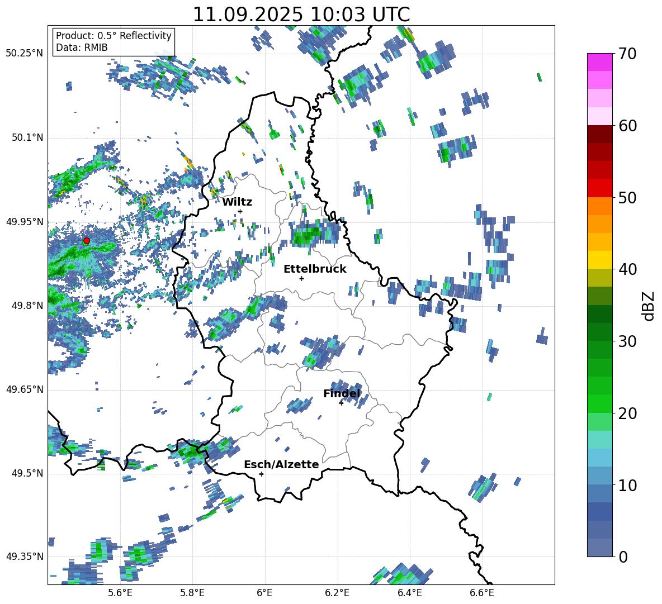Screen dimensions: 662x604
Task: Click the timestamp title 11.09.2025 10:03 UTC
Action: point(301,15)
